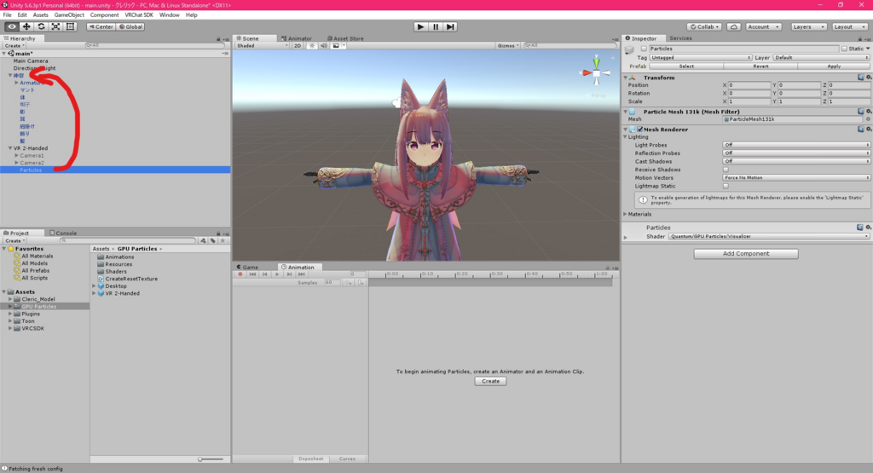
Task: Toggle scene lighting sun icon
Action: coord(312,46)
